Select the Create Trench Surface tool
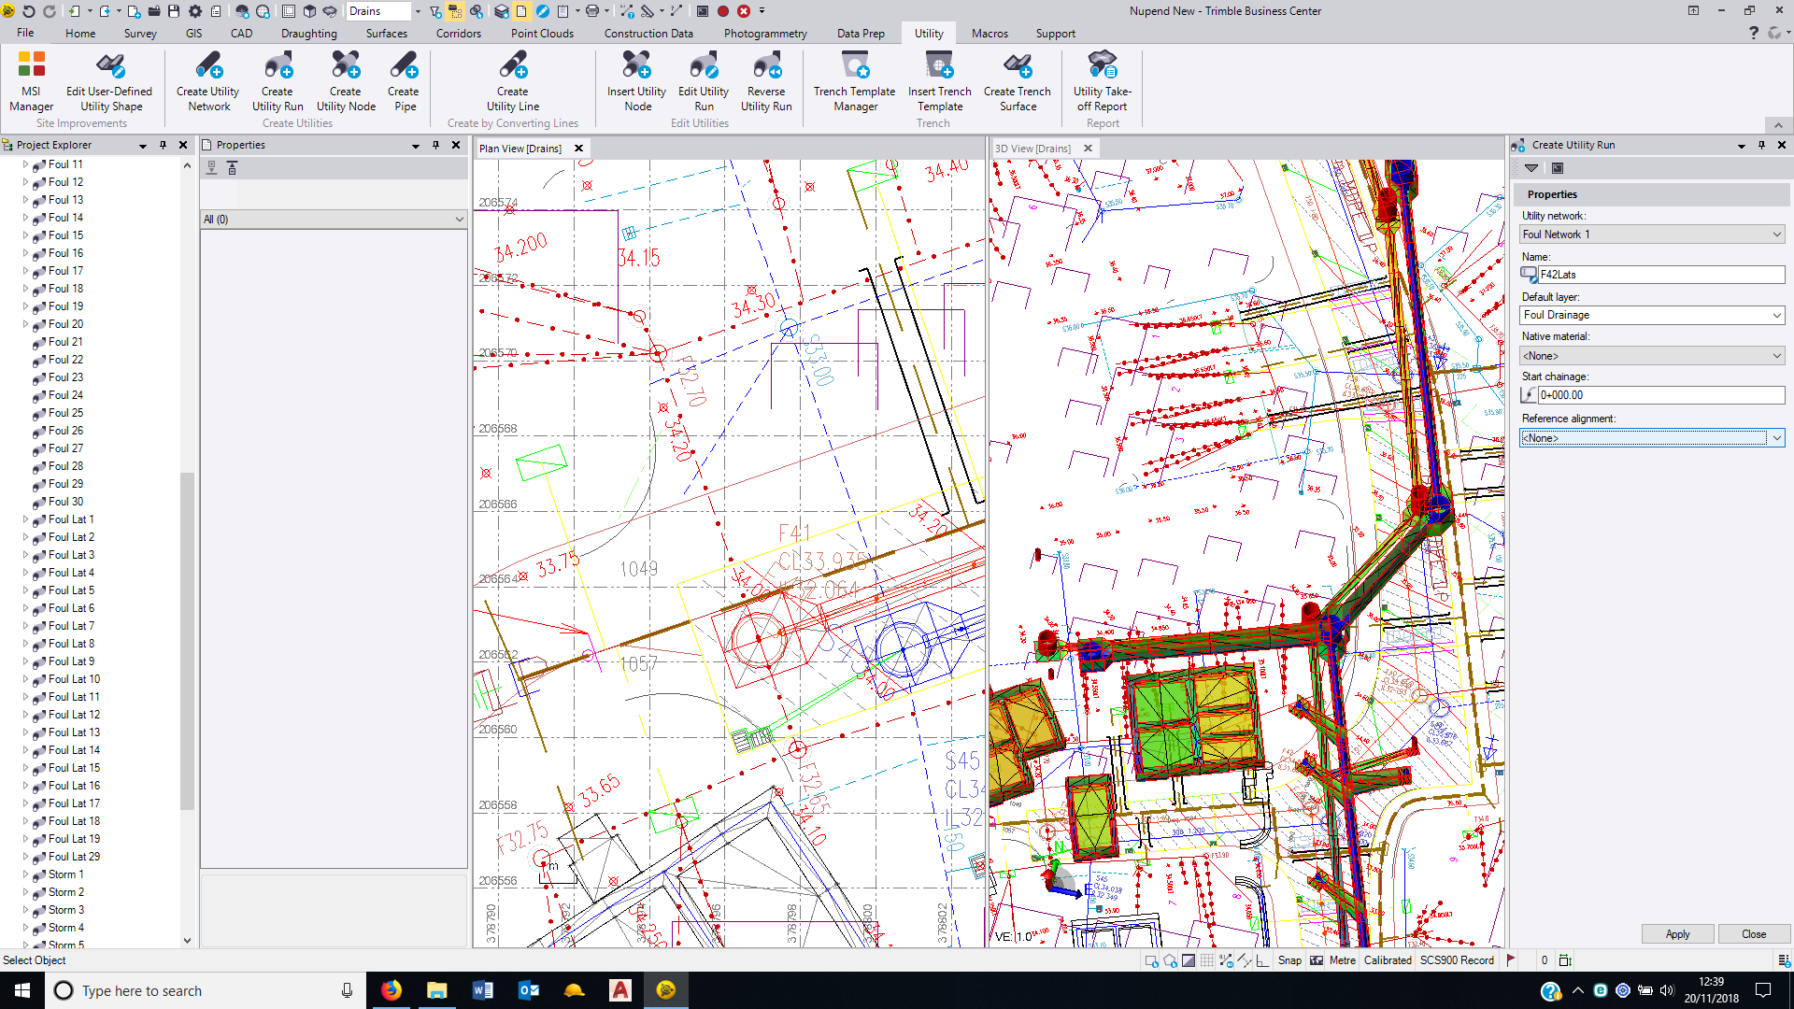Image resolution: width=1794 pixels, height=1009 pixels. point(1017,81)
